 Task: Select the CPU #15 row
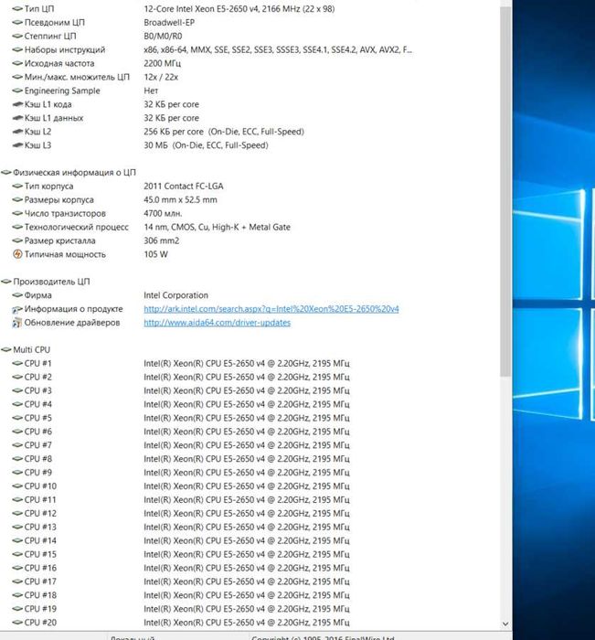pos(181,554)
